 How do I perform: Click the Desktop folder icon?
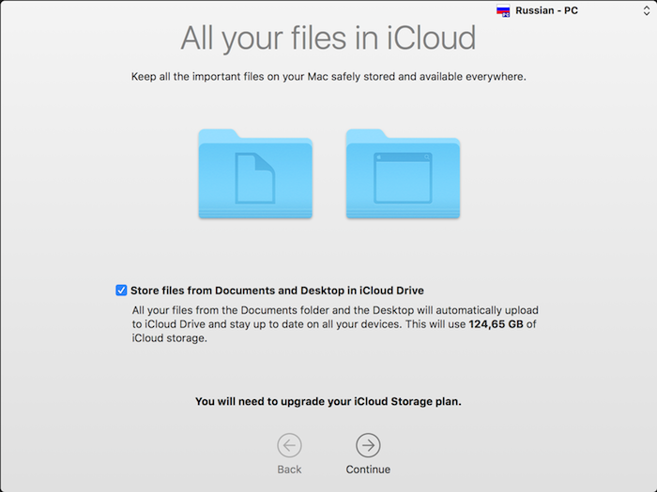403,173
